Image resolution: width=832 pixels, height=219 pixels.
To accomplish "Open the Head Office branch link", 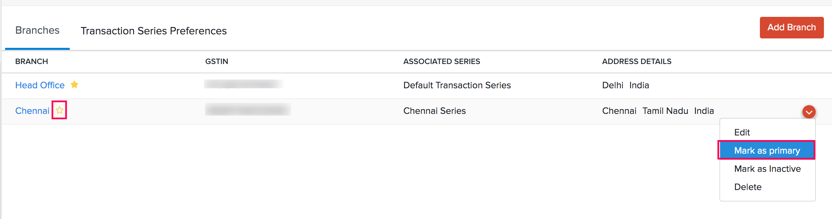I will 40,85.
